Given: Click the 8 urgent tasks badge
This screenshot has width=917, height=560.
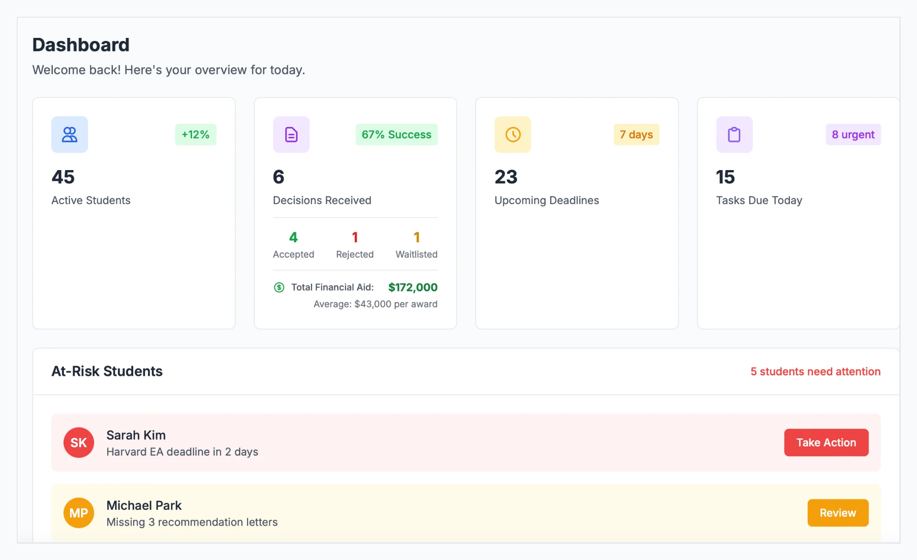Looking at the screenshot, I should coord(853,134).
